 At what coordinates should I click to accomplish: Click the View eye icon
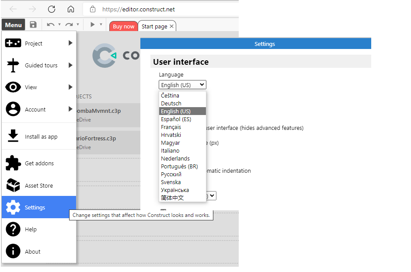pyautogui.click(x=13, y=87)
